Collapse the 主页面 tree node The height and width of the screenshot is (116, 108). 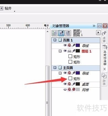[x=55, y=68]
